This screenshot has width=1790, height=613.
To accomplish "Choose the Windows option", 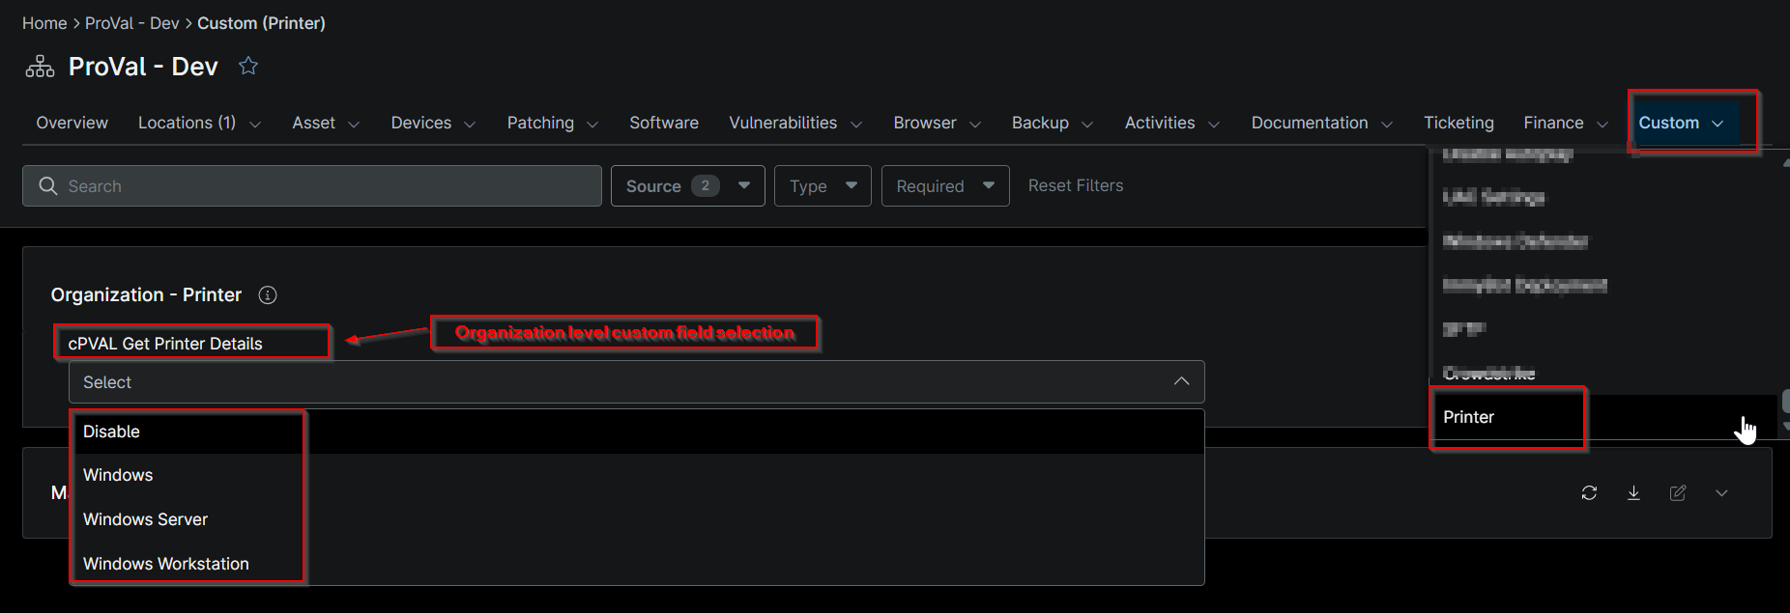I will tap(638, 475).
